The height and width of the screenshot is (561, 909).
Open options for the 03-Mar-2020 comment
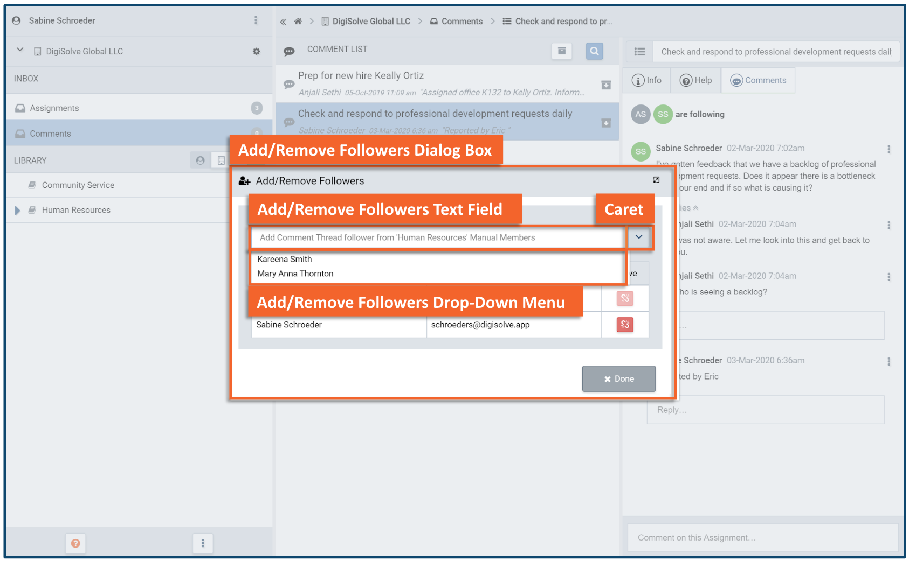889,361
